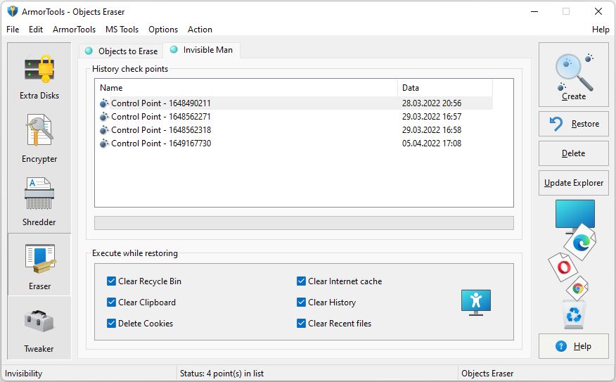This screenshot has width=616, height=382.
Task: Open the Tweaker toolbox
Action: tap(39, 328)
